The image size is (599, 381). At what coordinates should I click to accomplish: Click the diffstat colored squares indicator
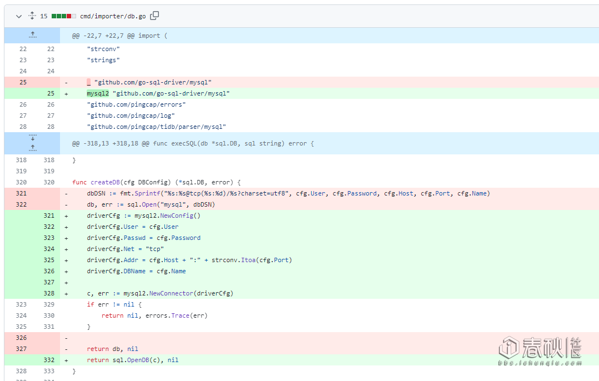(x=64, y=16)
